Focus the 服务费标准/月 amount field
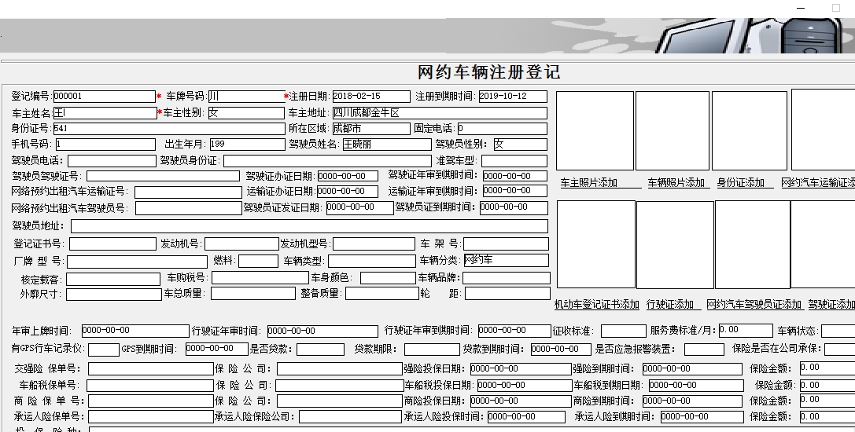This screenshot has width=855, height=432. (745, 331)
